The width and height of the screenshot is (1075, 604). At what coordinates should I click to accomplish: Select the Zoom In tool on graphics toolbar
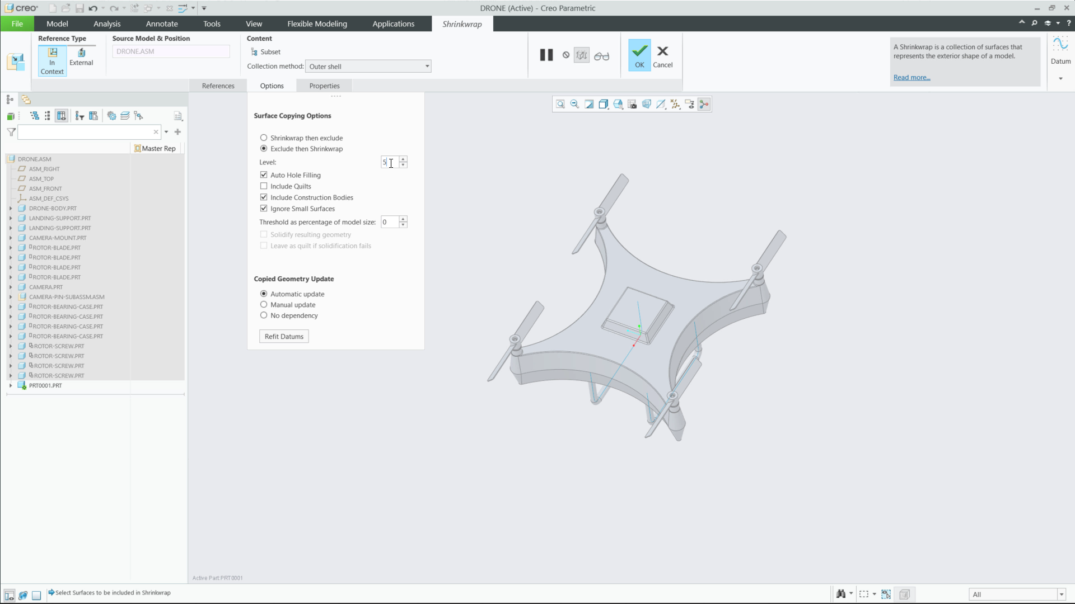tap(560, 104)
